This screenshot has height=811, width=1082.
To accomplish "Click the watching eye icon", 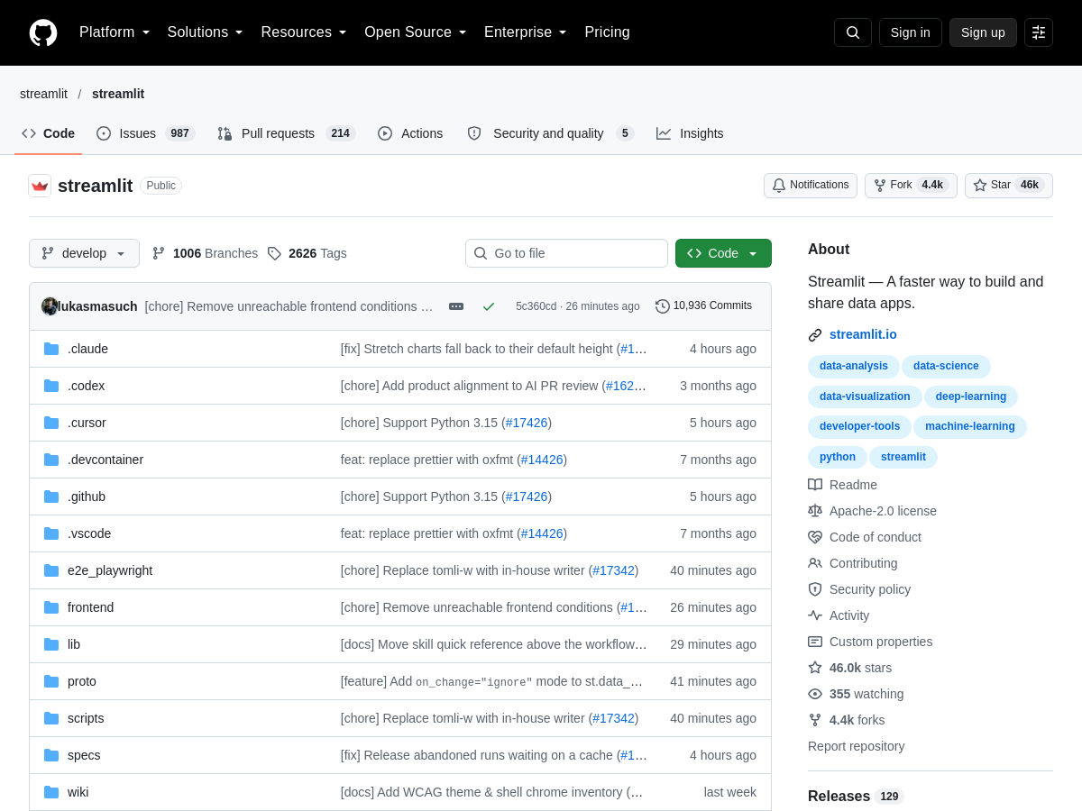I will click(x=815, y=694).
